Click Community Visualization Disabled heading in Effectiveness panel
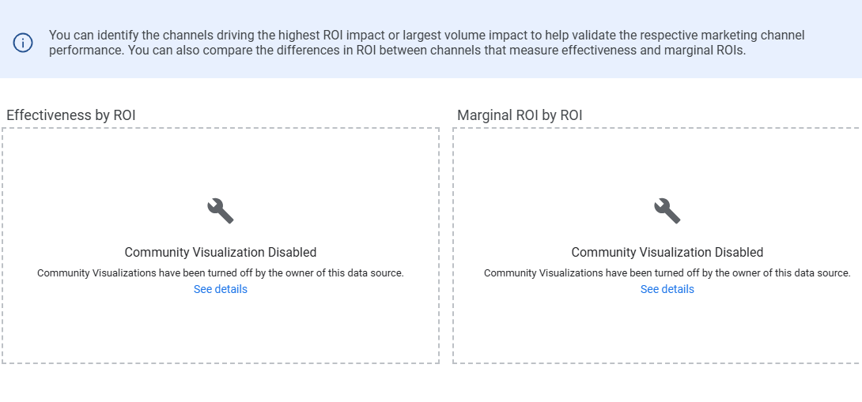Image resolution: width=862 pixels, height=402 pixels. pos(220,253)
